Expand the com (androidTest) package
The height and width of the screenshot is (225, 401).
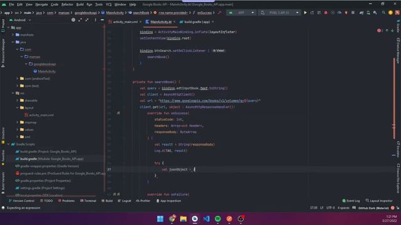pyautogui.click(x=18, y=79)
